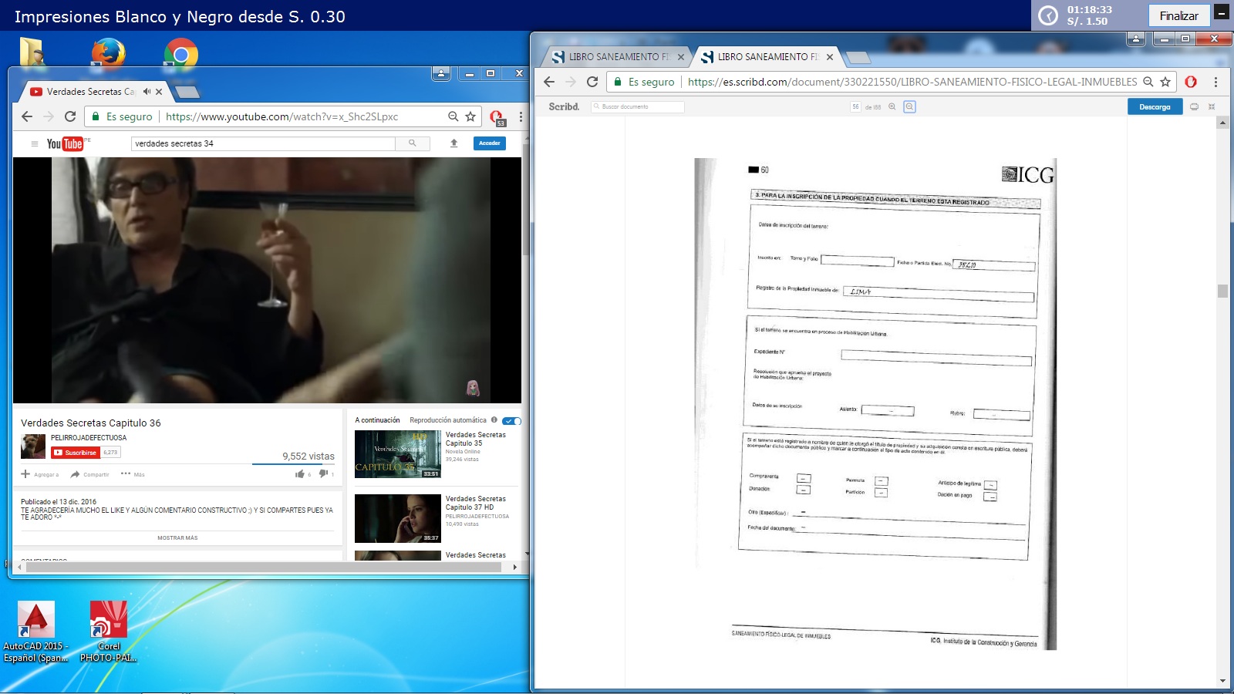Click the YouTube upload arrow icon
Image resolution: width=1234 pixels, height=694 pixels.
pos(454,143)
